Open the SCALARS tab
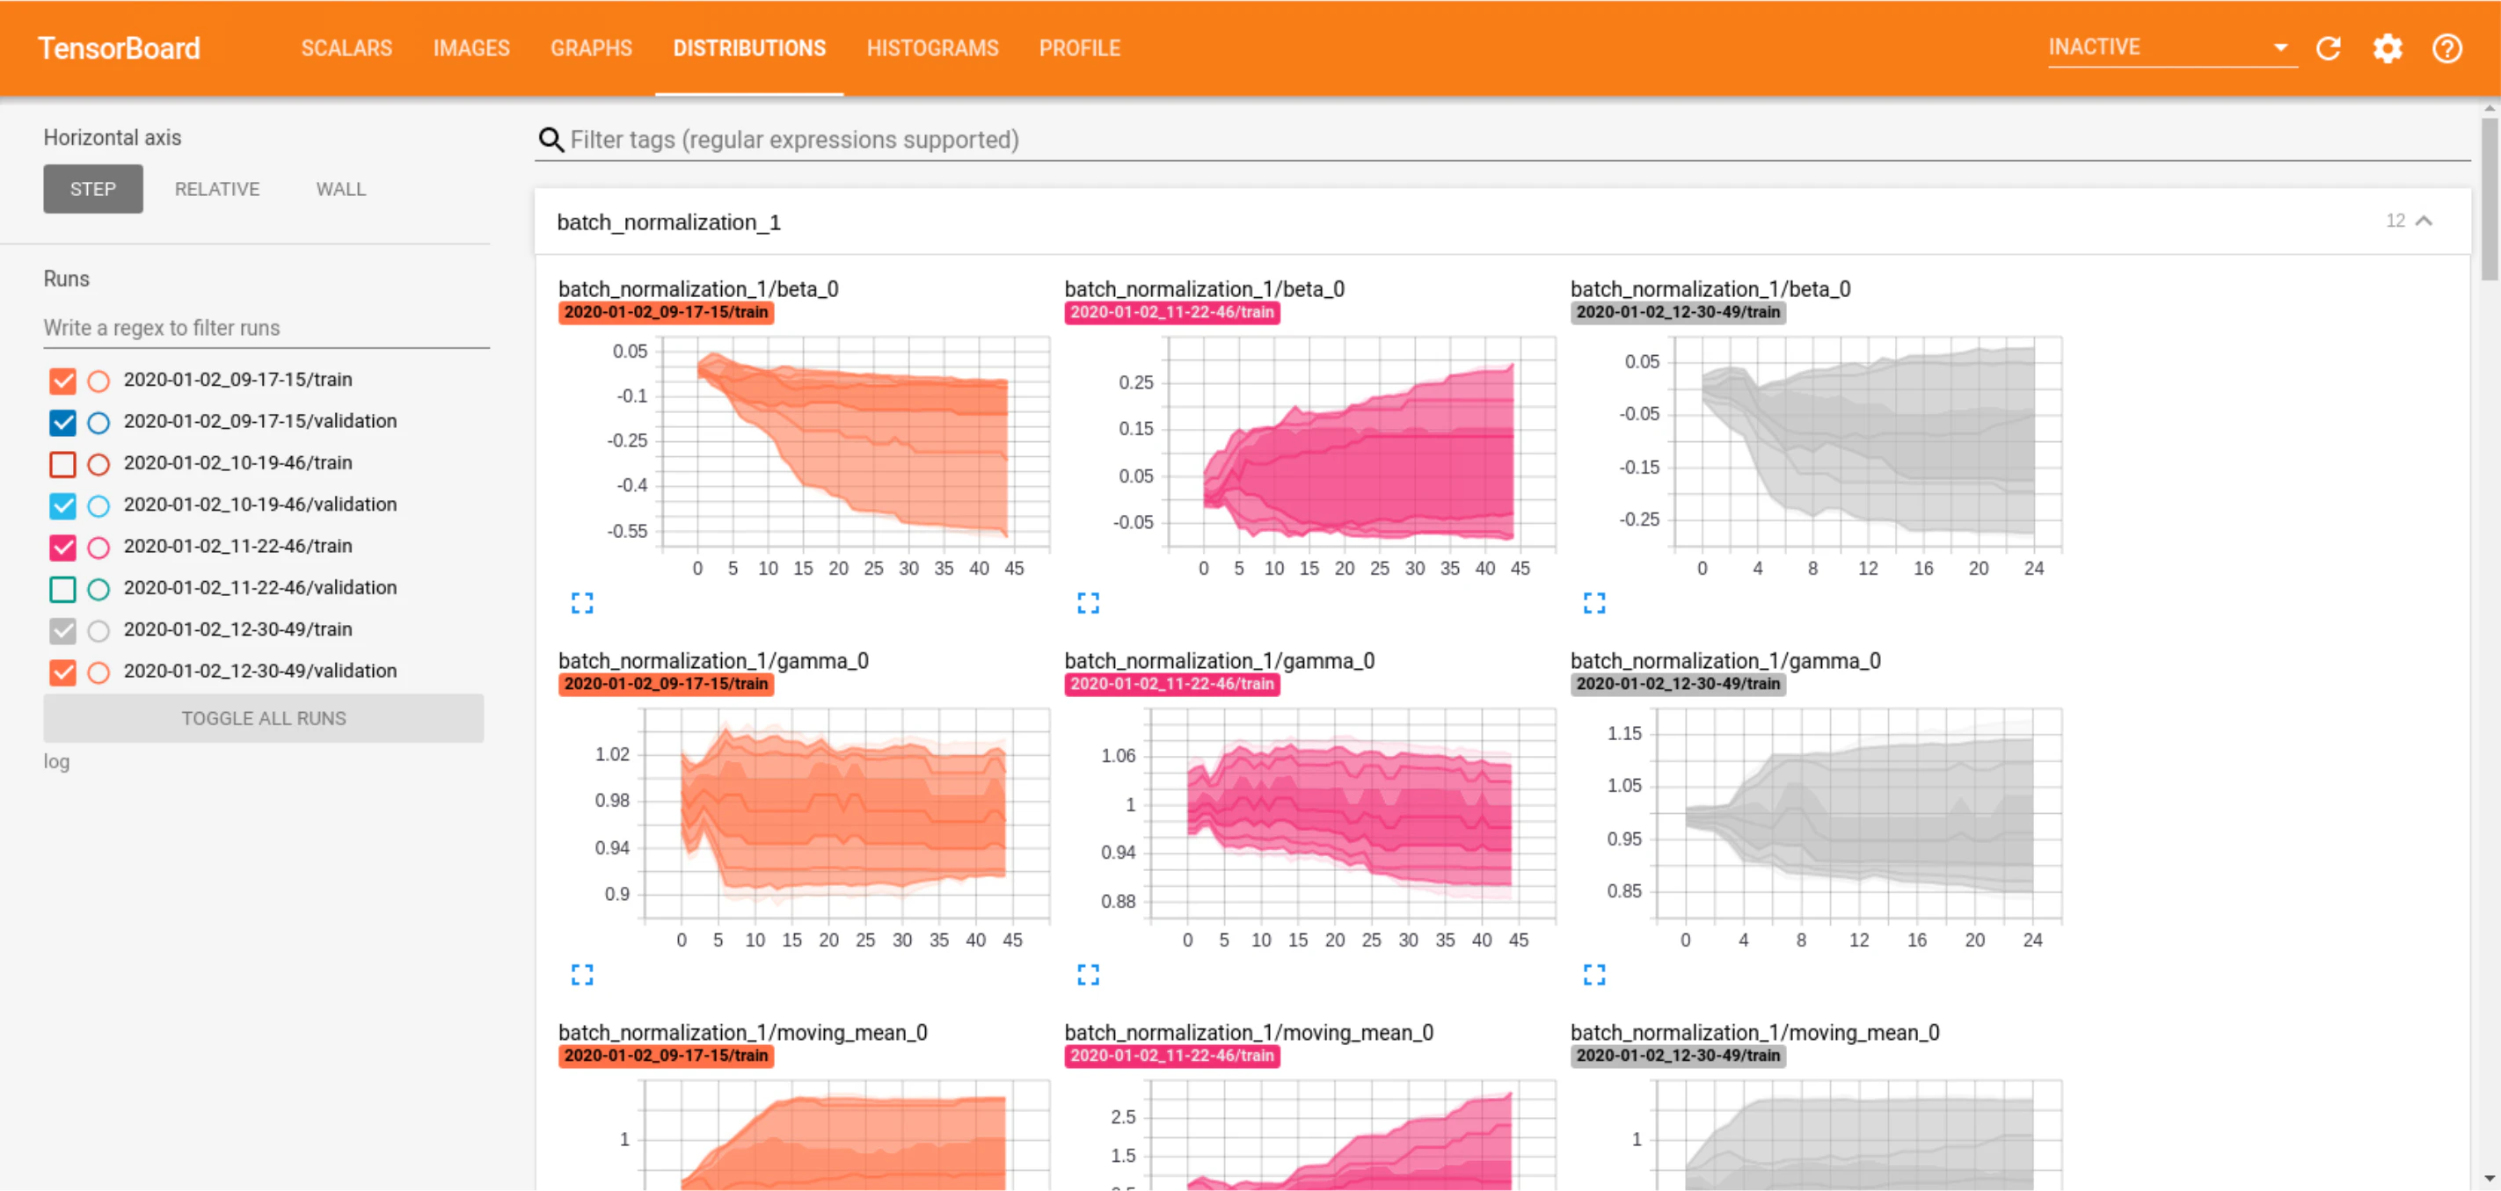 pyautogui.click(x=346, y=48)
